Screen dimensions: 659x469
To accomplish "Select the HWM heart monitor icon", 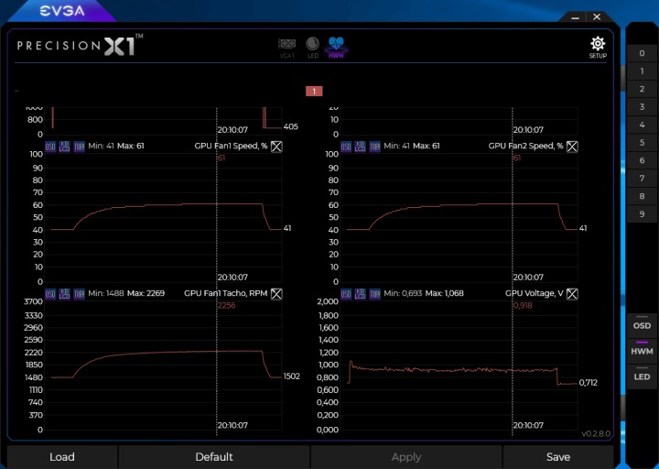I will pyautogui.click(x=336, y=47).
